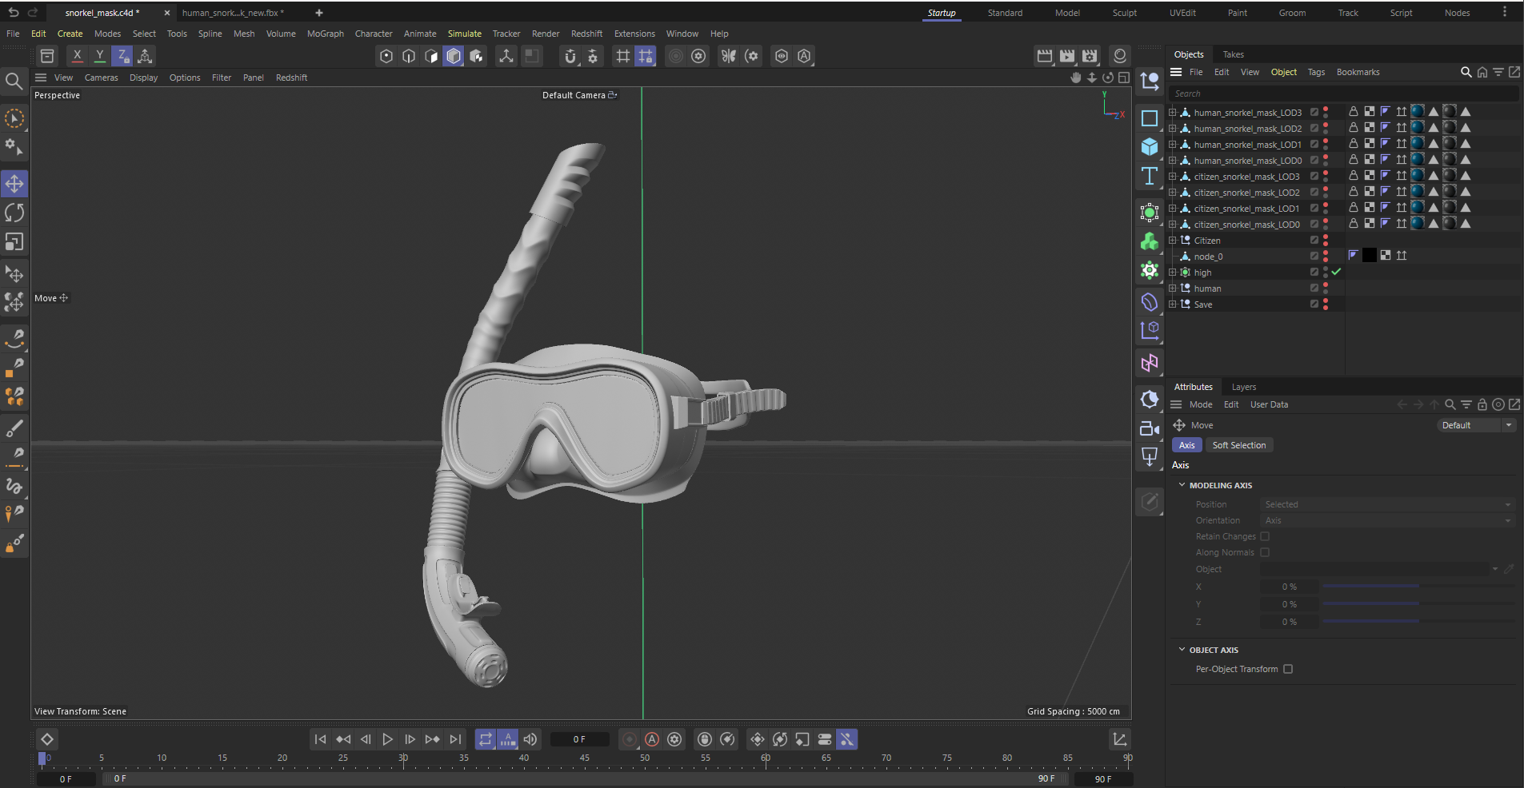Click the Move tool icon
This screenshot has width=1524, height=788.
point(14,184)
